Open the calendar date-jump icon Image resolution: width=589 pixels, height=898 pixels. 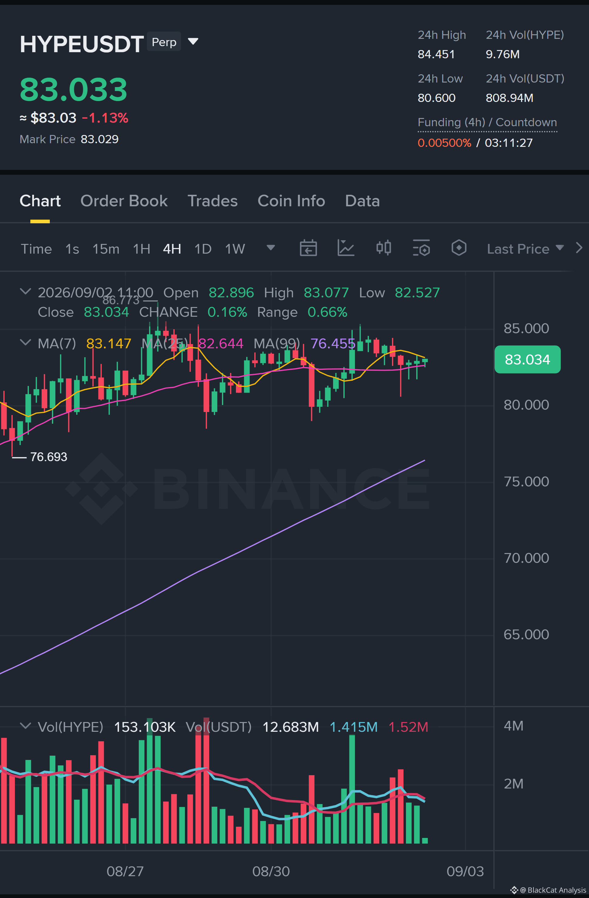pos(308,248)
